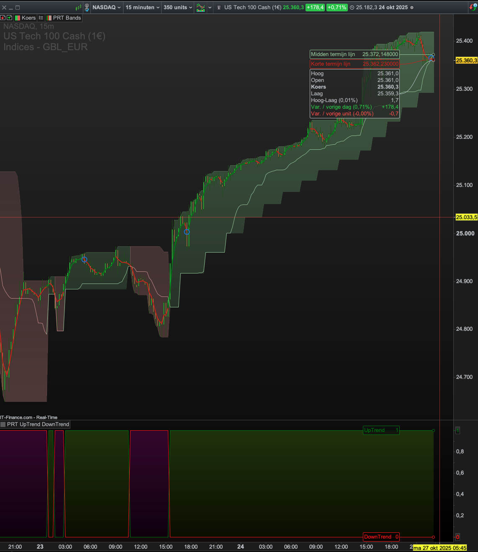Viewport: 478px width, 552px height.
Task: Click the Hoog-Laag (0,01%) row
Action: (355, 100)
